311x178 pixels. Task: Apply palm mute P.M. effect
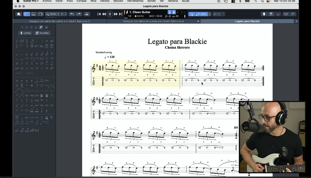tap(47, 81)
